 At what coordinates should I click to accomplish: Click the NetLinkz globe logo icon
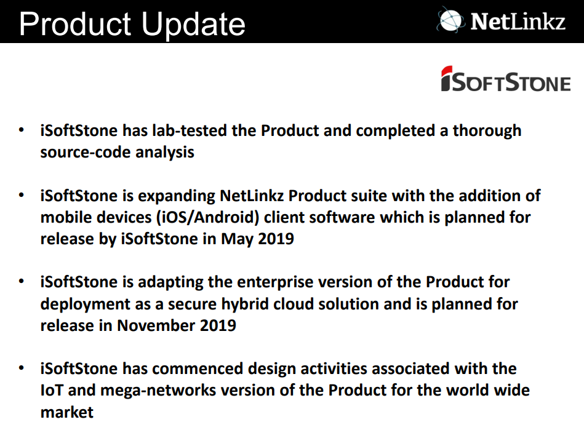click(451, 20)
